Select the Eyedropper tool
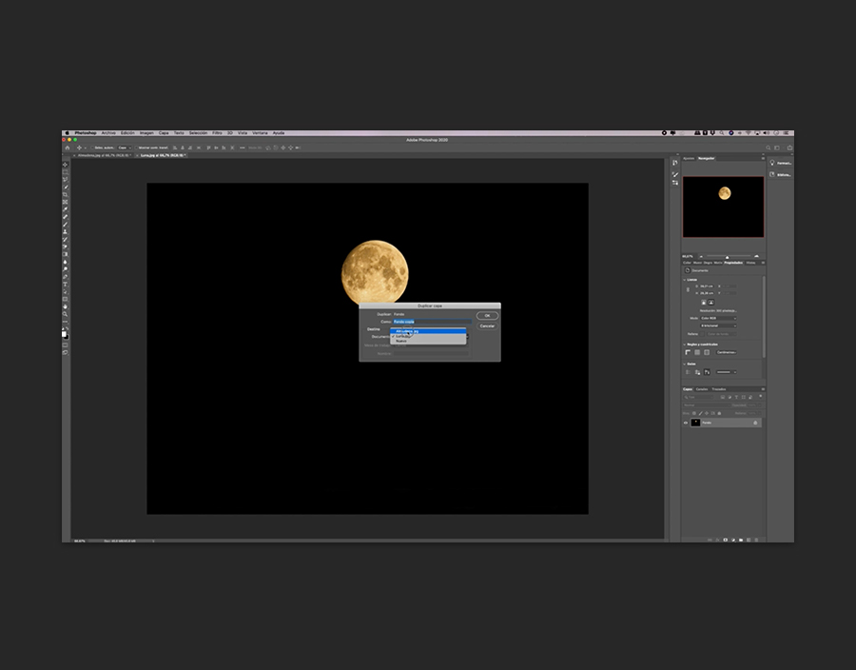856x670 pixels. pyautogui.click(x=66, y=209)
